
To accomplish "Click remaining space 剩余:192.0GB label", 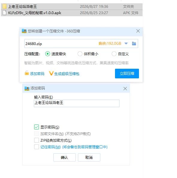I will coord(110,44).
